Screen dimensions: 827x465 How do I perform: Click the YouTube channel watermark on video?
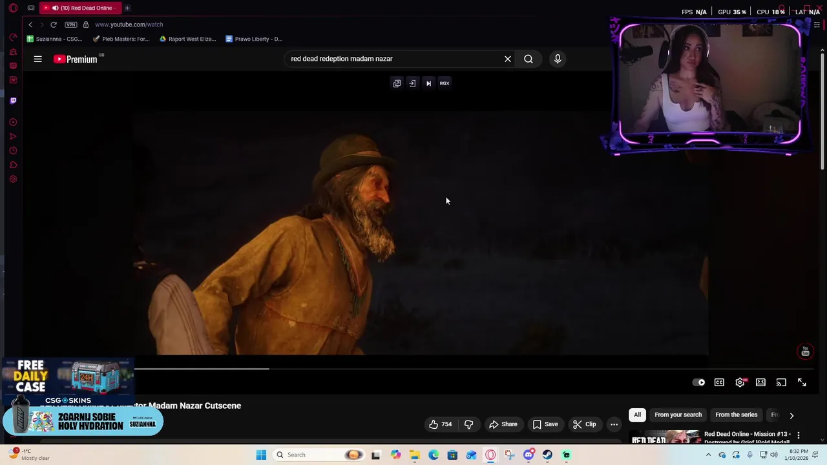point(805,351)
